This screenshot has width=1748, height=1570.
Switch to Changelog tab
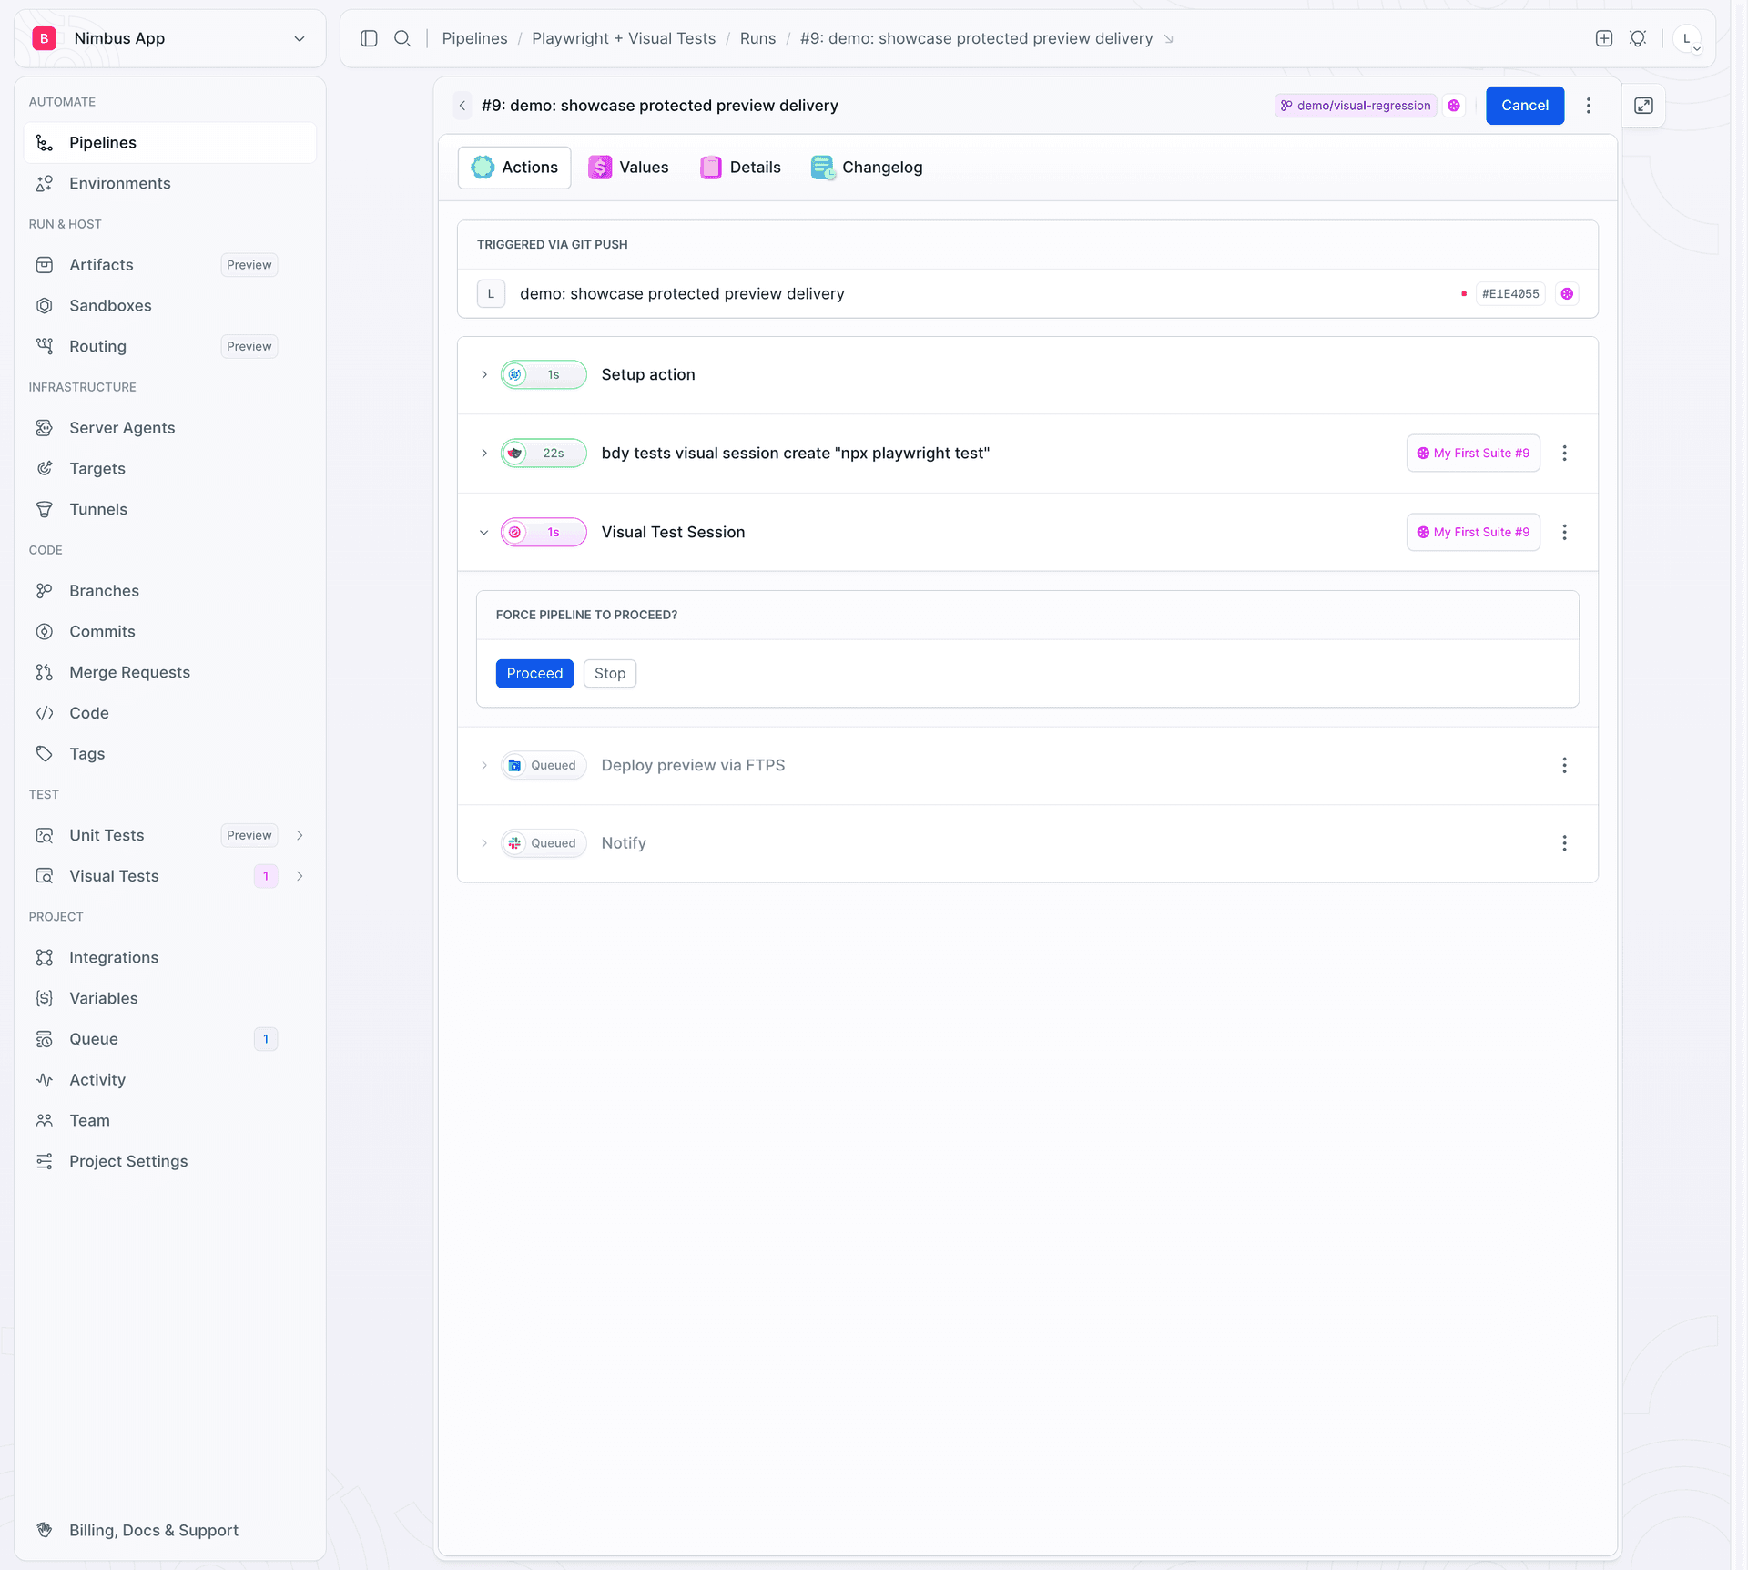pos(867,168)
